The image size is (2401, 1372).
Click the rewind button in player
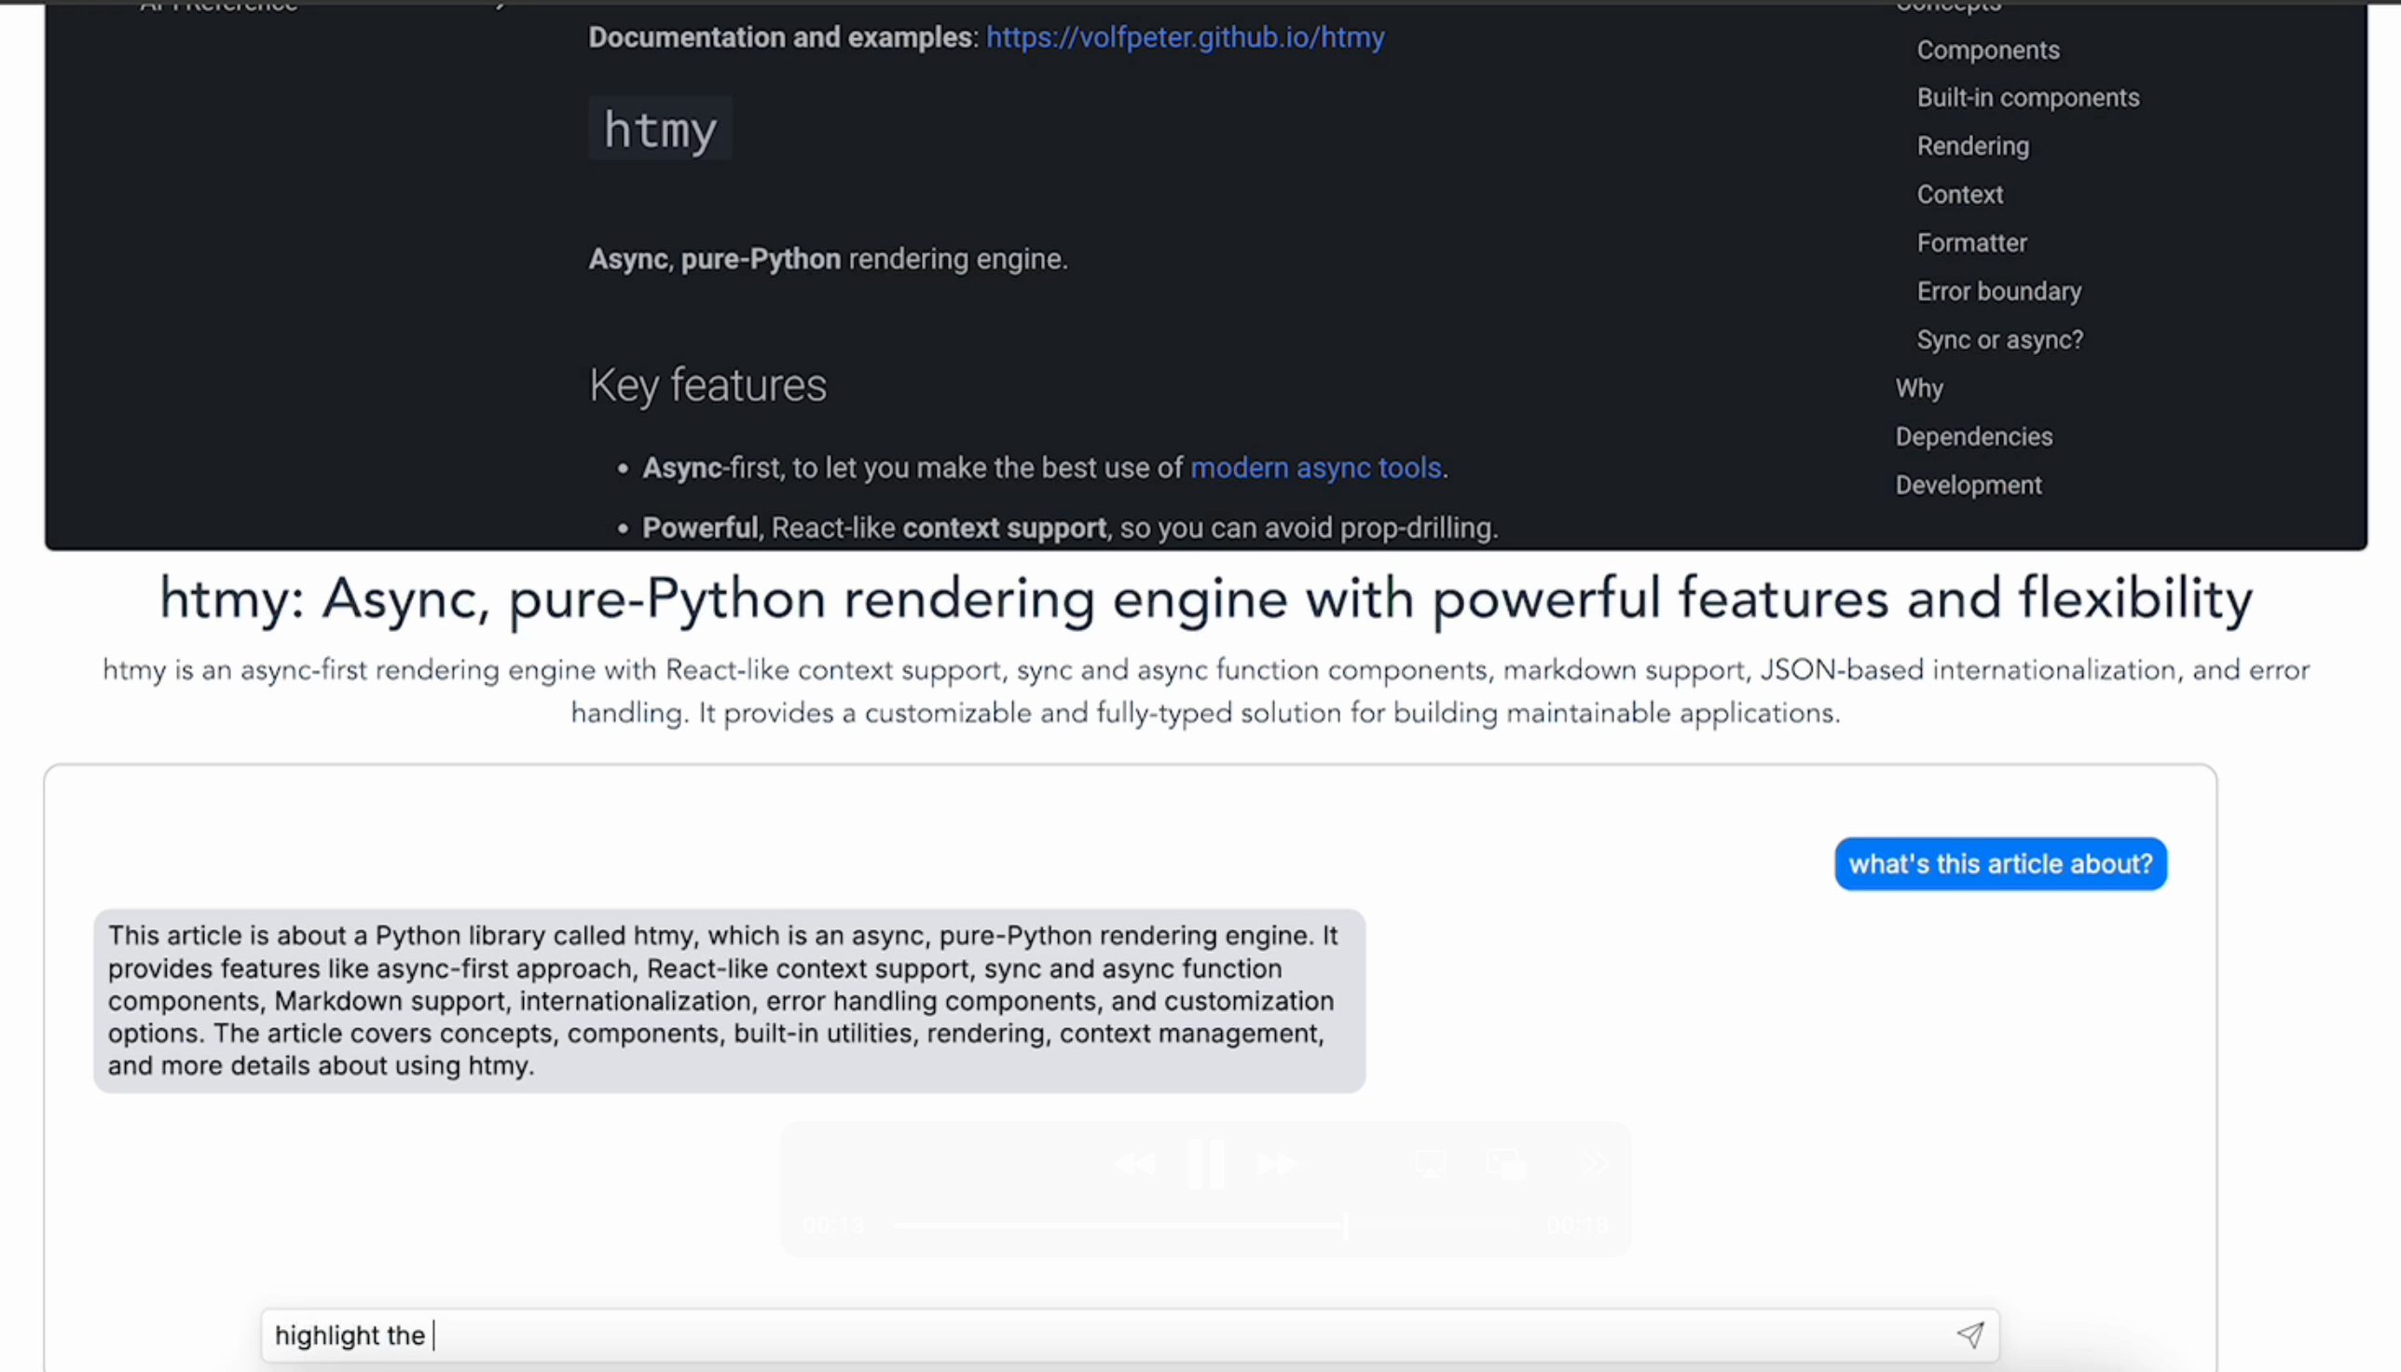1134,1165
